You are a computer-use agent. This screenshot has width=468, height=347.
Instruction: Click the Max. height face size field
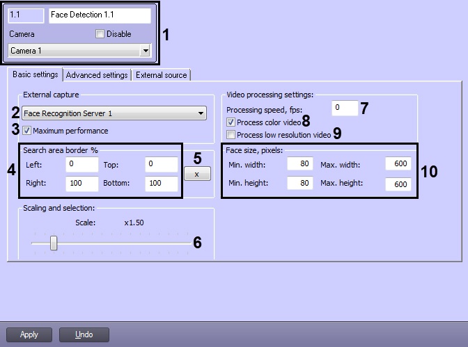click(x=398, y=184)
